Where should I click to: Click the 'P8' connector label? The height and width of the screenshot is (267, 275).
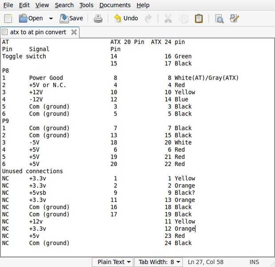5,71
